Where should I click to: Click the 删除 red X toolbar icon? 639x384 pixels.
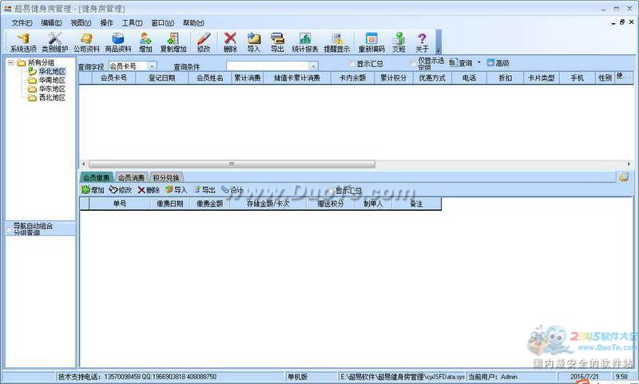tap(230, 42)
